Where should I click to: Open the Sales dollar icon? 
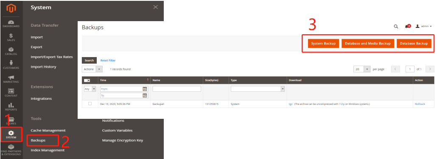pos(11,36)
